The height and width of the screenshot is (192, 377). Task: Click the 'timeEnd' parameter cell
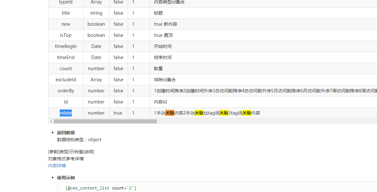(x=66, y=57)
